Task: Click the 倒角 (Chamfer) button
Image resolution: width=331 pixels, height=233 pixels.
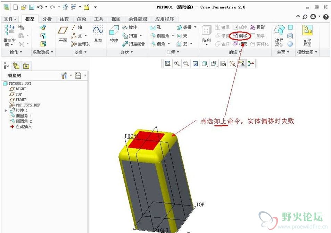Action: coord(158,44)
